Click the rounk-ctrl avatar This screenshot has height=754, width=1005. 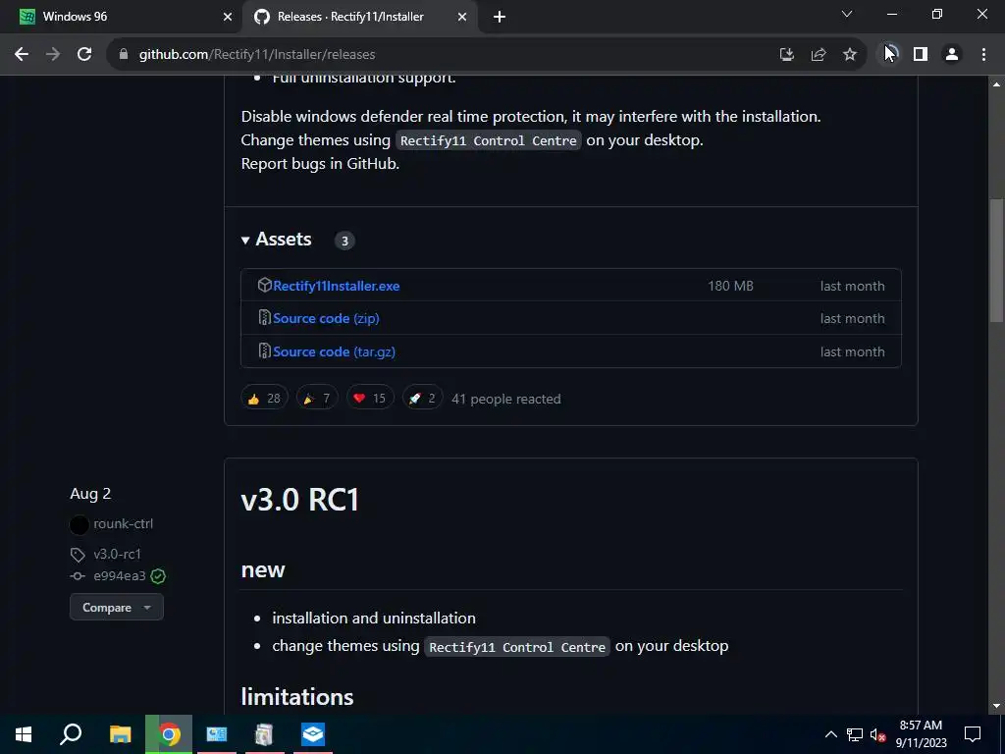(x=79, y=525)
